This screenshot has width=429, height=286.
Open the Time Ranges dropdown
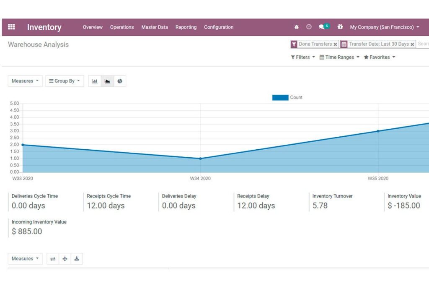(x=339, y=57)
